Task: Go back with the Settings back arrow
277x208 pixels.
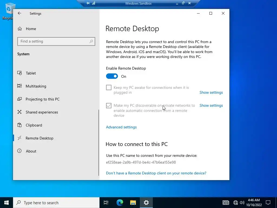Action: point(19,13)
